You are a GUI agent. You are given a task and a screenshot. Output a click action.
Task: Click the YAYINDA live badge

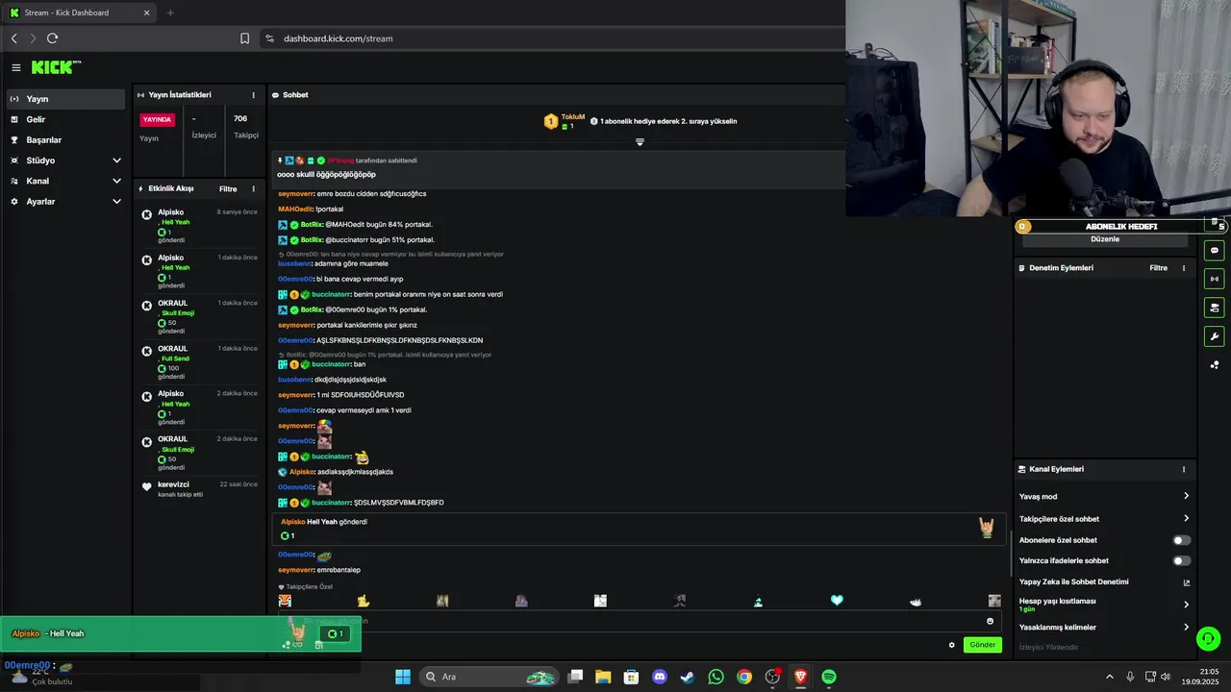pyautogui.click(x=158, y=120)
